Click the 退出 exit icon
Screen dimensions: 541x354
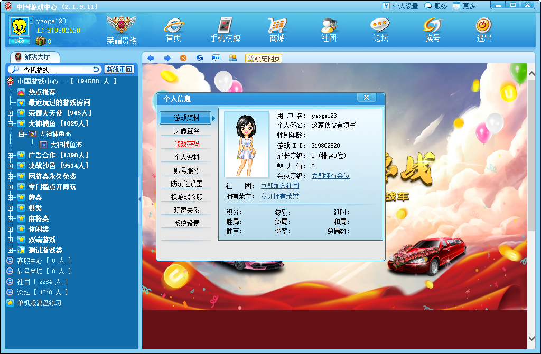click(484, 30)
